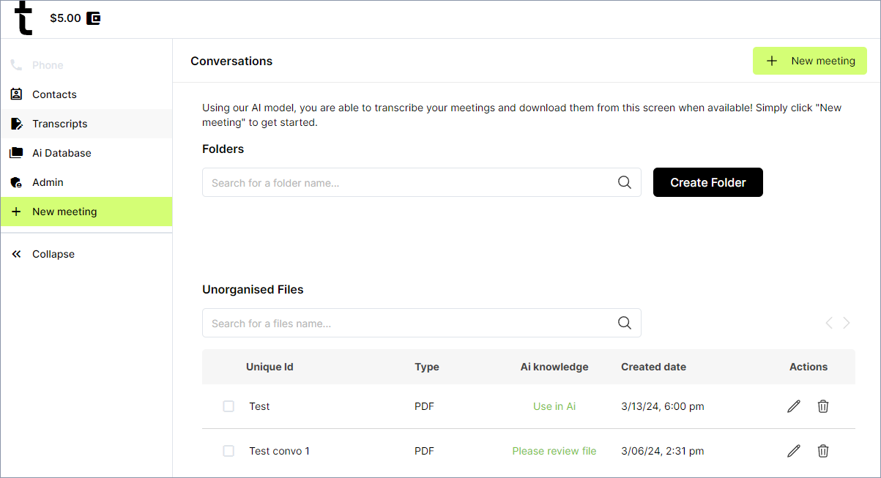Click the Collapse sidebar label
This screenshot has width=881, height=478.
(x=53, y=254)
